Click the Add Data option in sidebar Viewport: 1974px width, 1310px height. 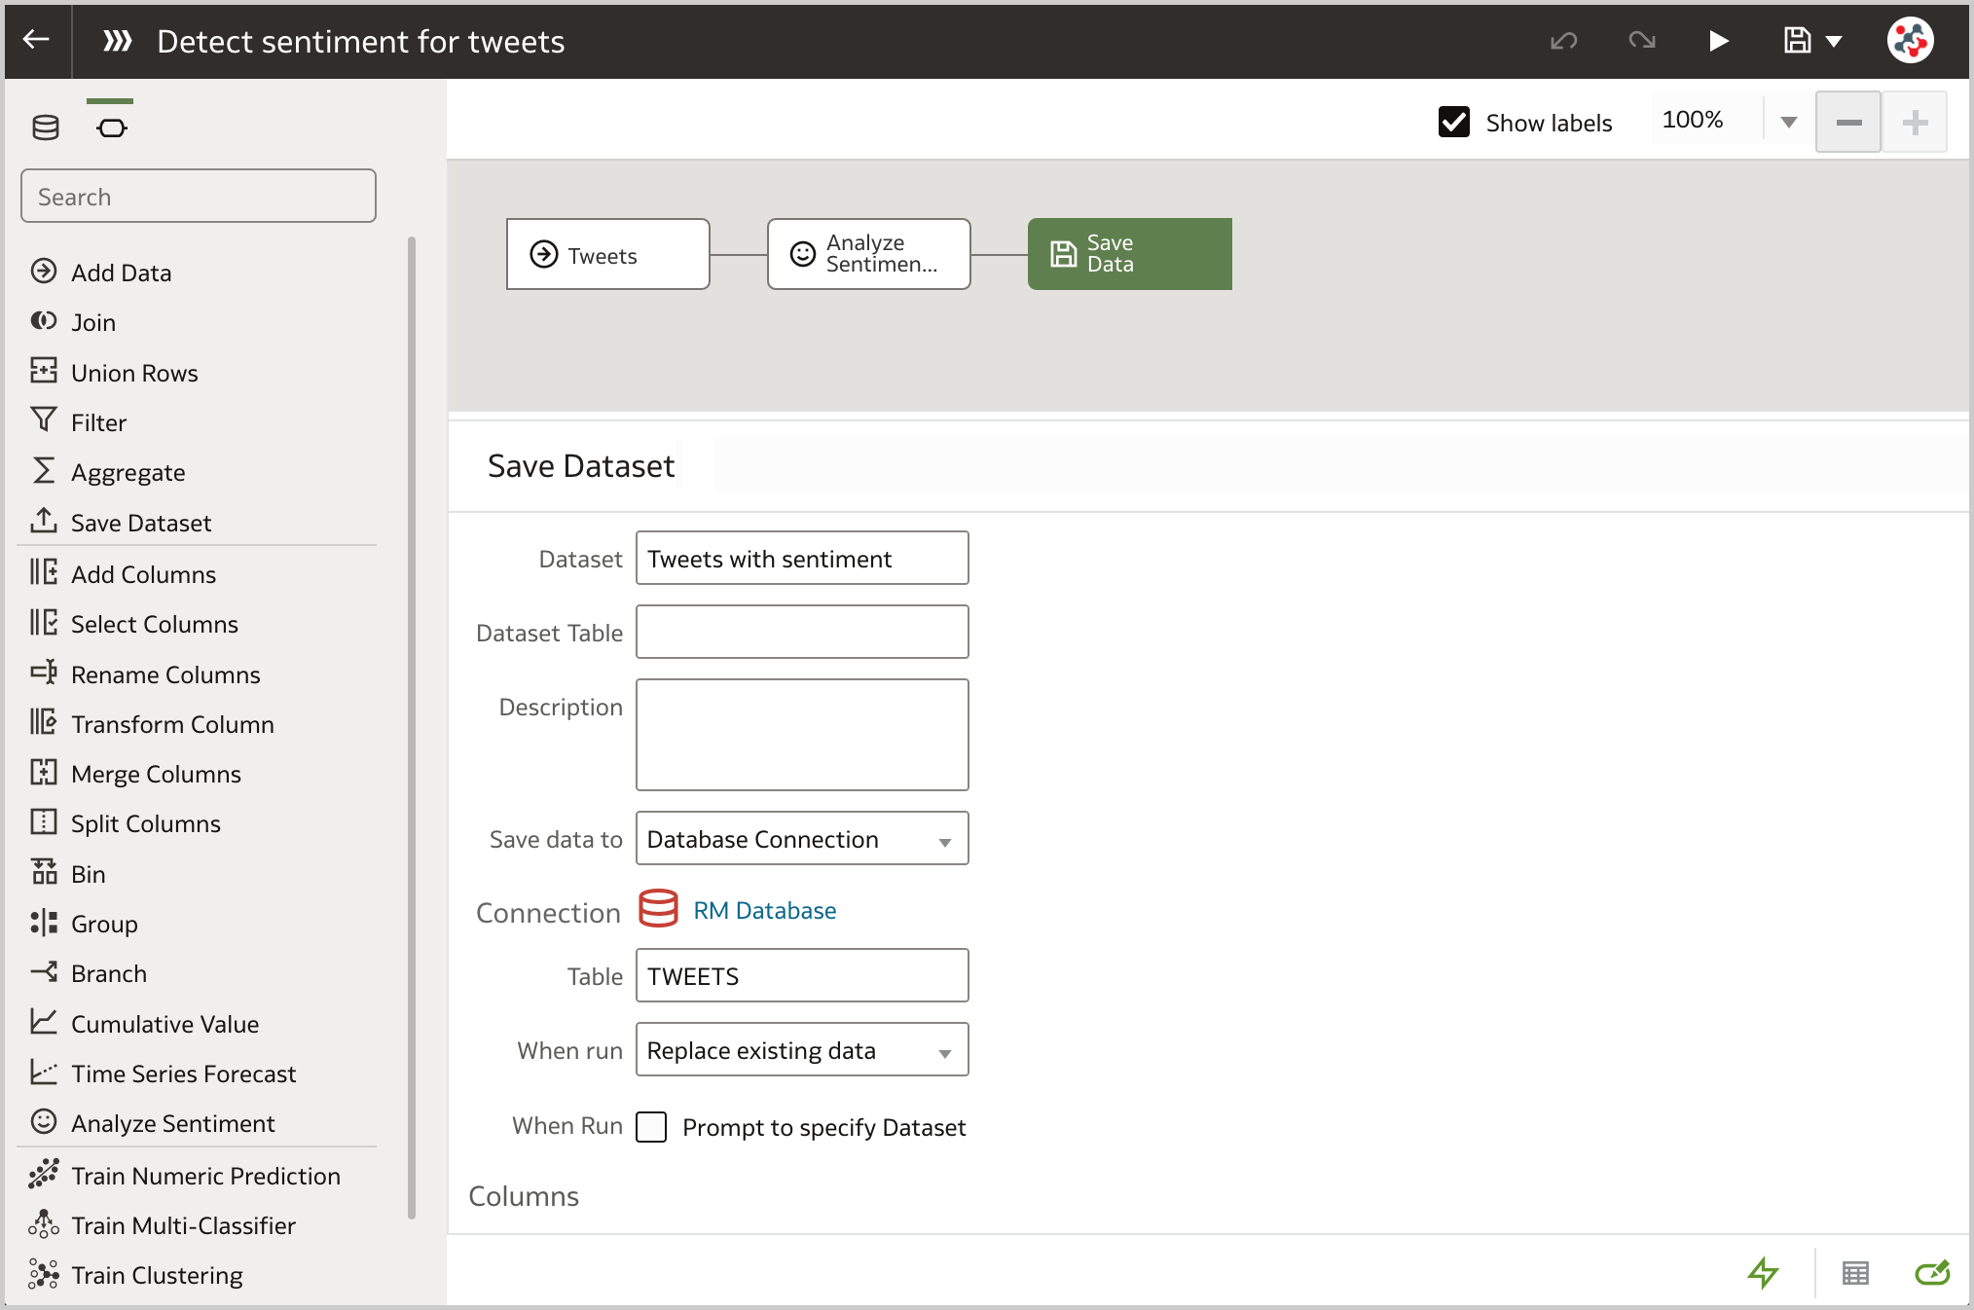(x=122, y=272)
